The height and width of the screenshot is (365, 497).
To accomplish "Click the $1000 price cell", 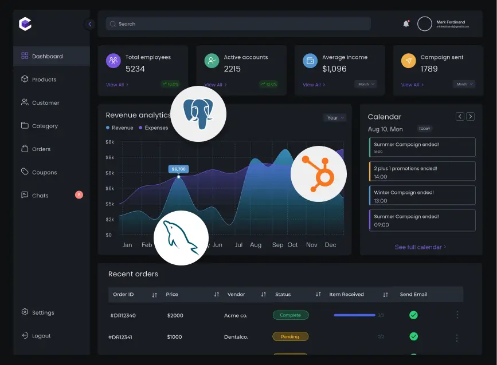I will click(174, 337).
